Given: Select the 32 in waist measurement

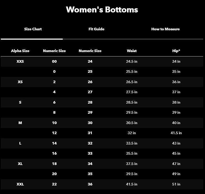Looking at the screenshot, I should coord(132,133).
